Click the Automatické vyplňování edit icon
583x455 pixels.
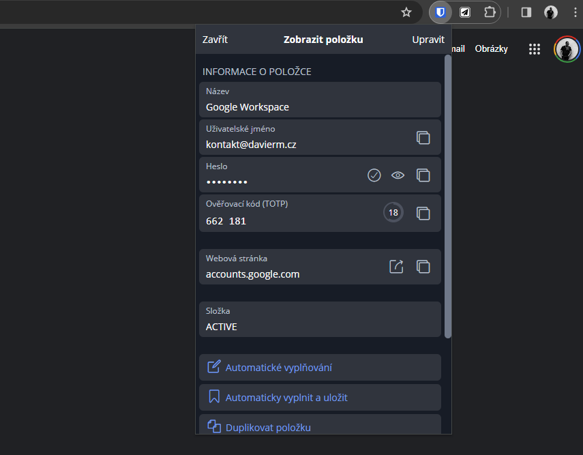click(x=214, y=366)
